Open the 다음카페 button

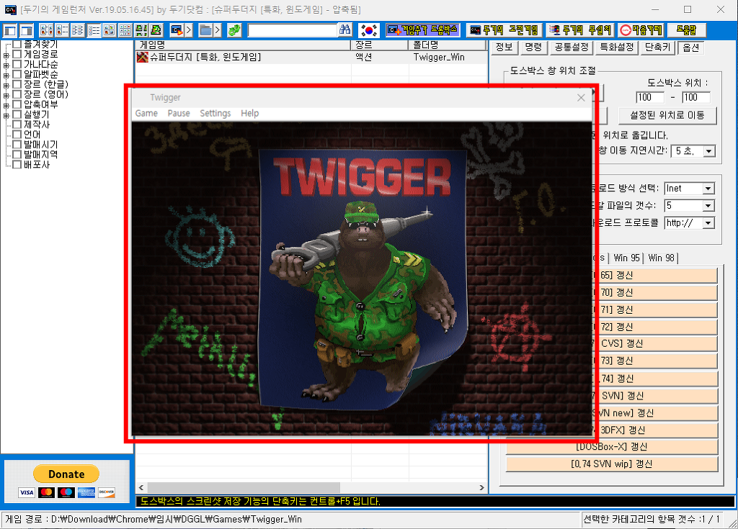coord(641,30)
